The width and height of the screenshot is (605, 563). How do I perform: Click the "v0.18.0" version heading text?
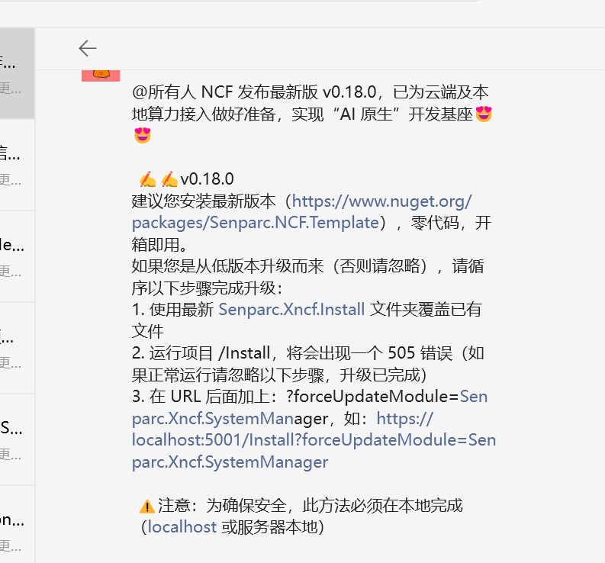[x=208, y=179]
